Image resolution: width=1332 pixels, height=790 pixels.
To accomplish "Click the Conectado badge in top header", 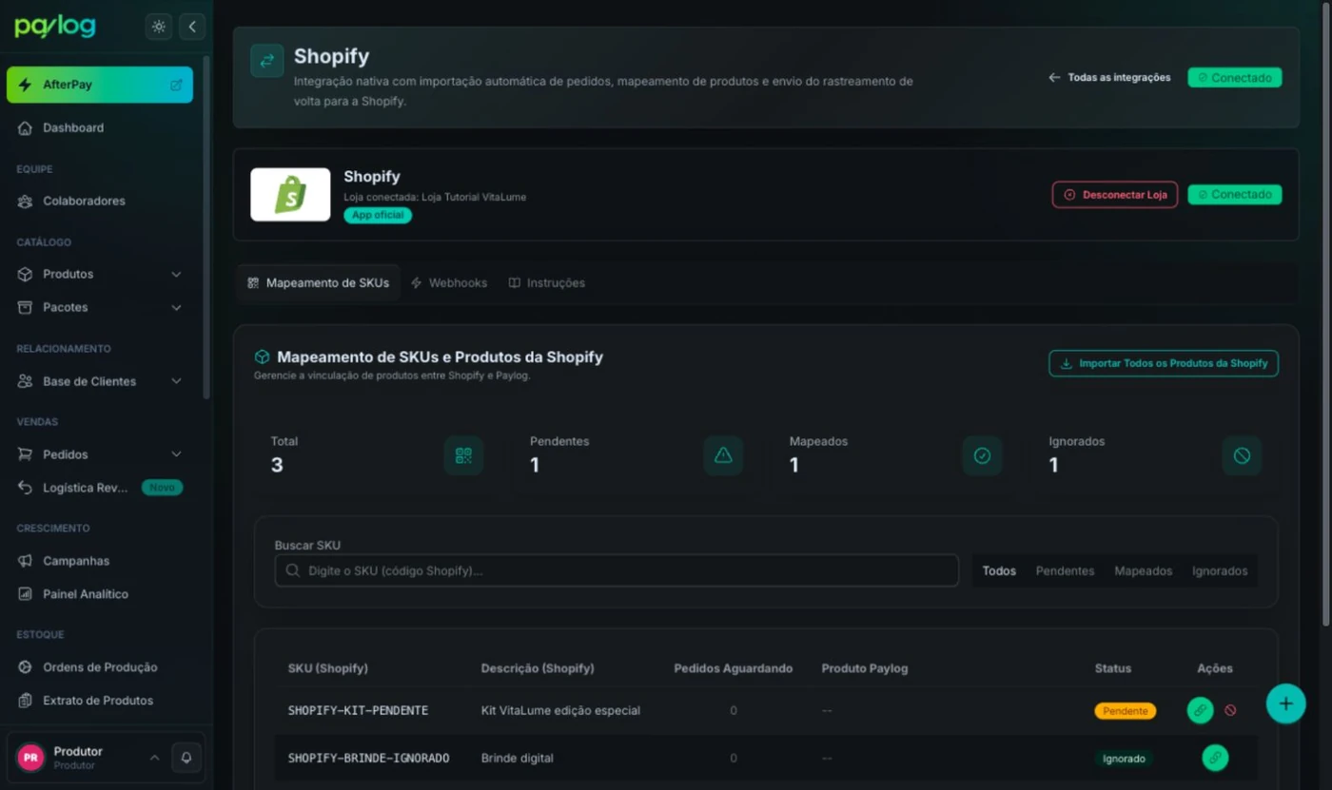I will (1234, 77).
